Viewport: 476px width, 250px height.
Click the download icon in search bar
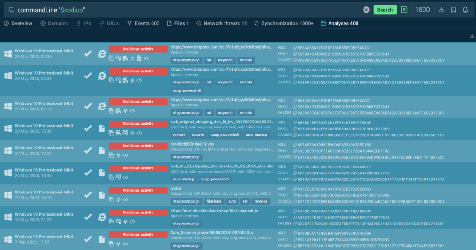(442, 10)
